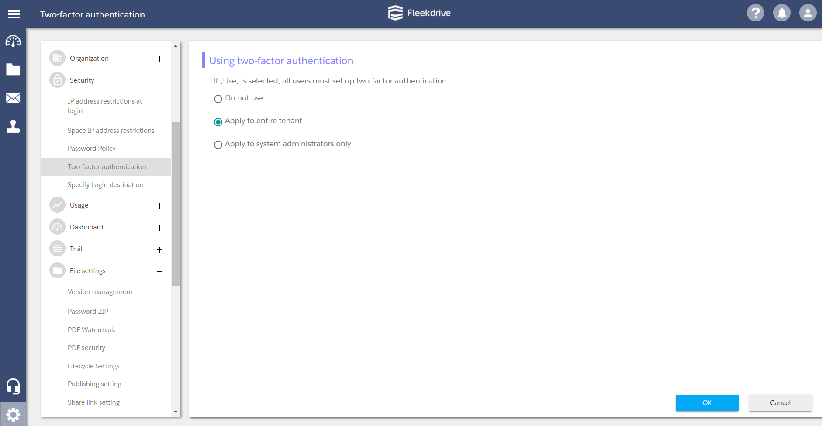Viewport: 822px width, 426px height.
Task: Select Apply to entire tenant radio
Action: coord(218,122)
